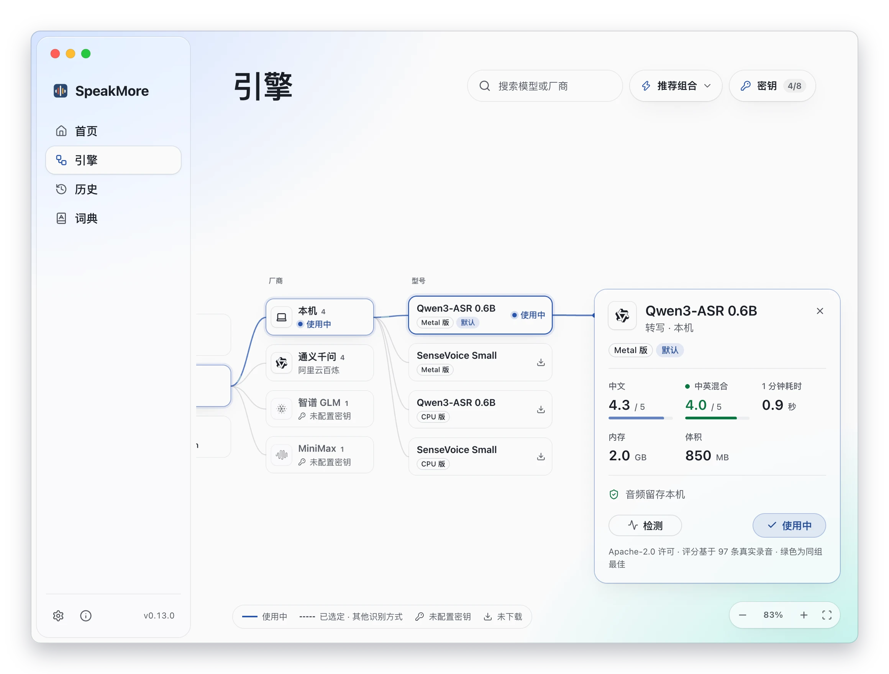Open the 历史 history page

[x=113, y=189]
